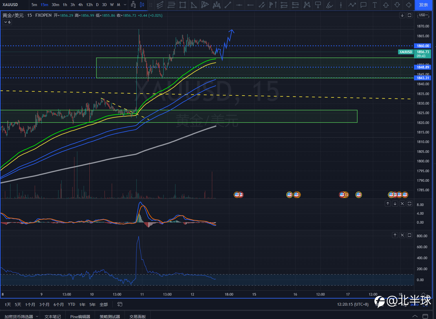Choose the triangle drawing tool

tap(194, 5)
